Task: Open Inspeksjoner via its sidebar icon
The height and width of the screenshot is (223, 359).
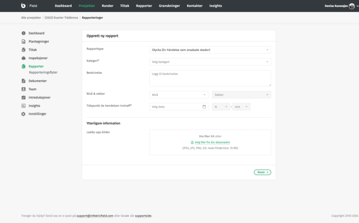Action: click(23, 58)
